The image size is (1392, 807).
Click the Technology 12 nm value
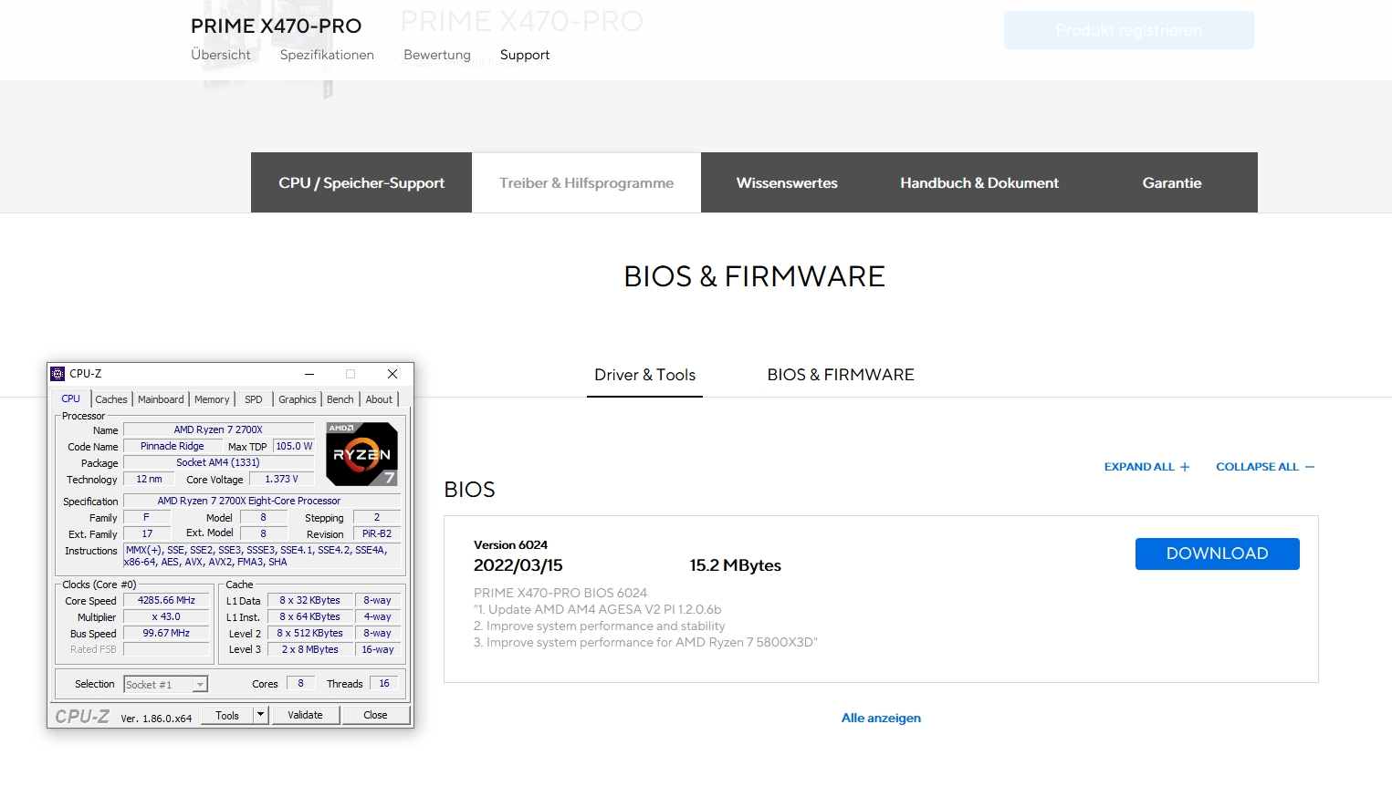[149, 479]
